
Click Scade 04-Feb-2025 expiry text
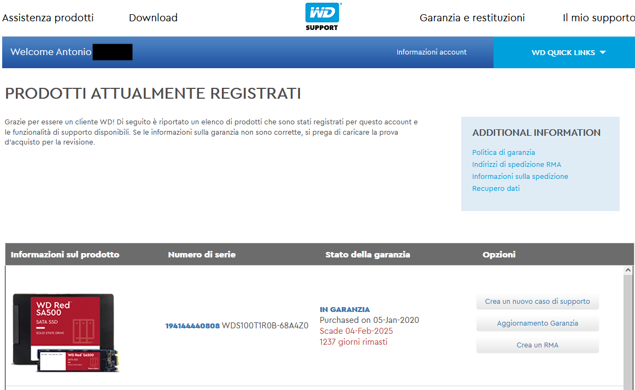tap(356, 331)
